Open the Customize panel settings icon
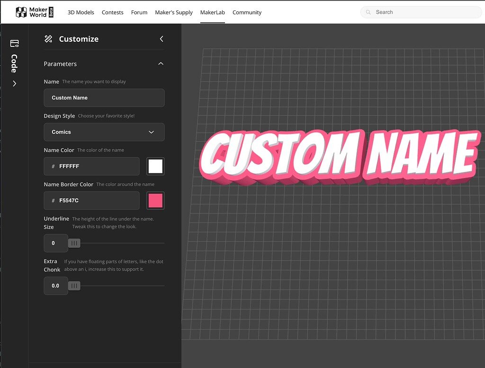Screen dimensions: 485x368 (x=48, y=39)
